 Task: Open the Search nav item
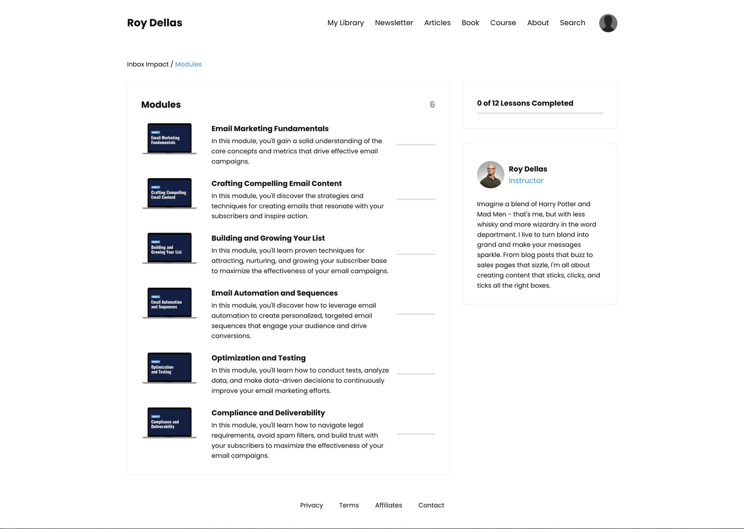[572, 23]
